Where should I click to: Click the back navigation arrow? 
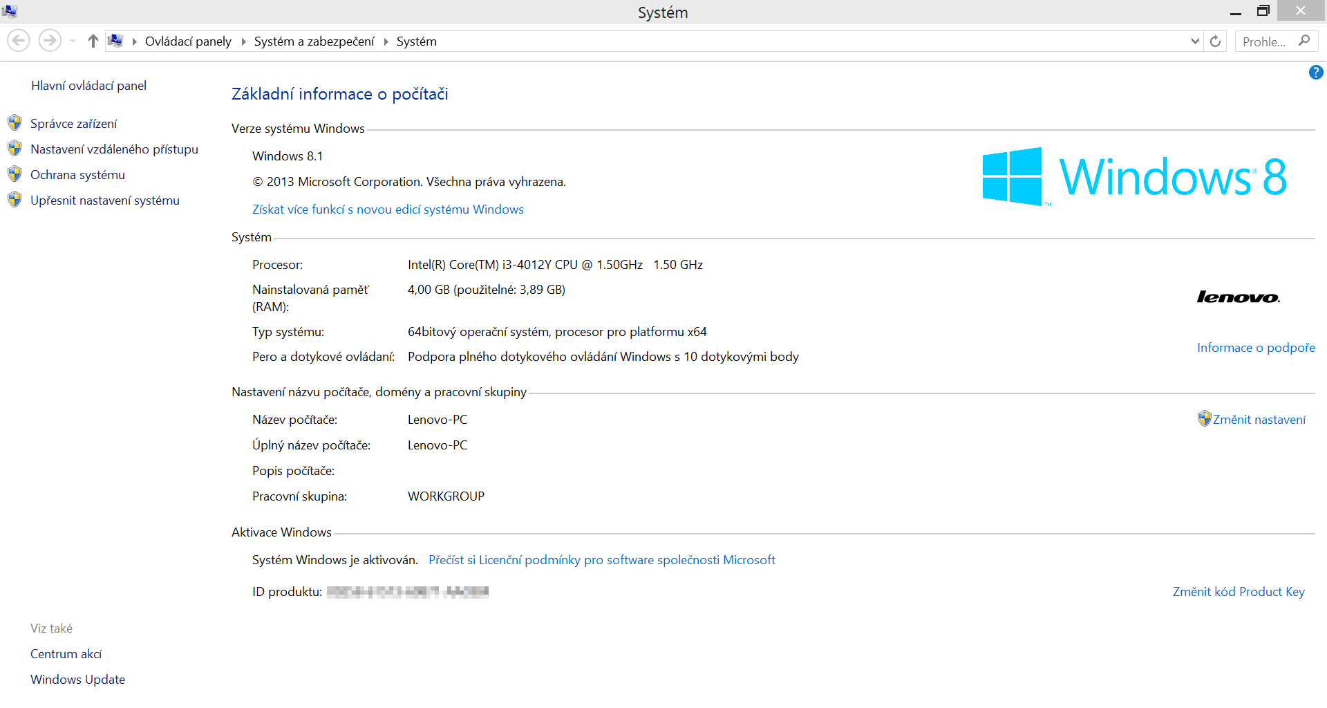(19, 41)
